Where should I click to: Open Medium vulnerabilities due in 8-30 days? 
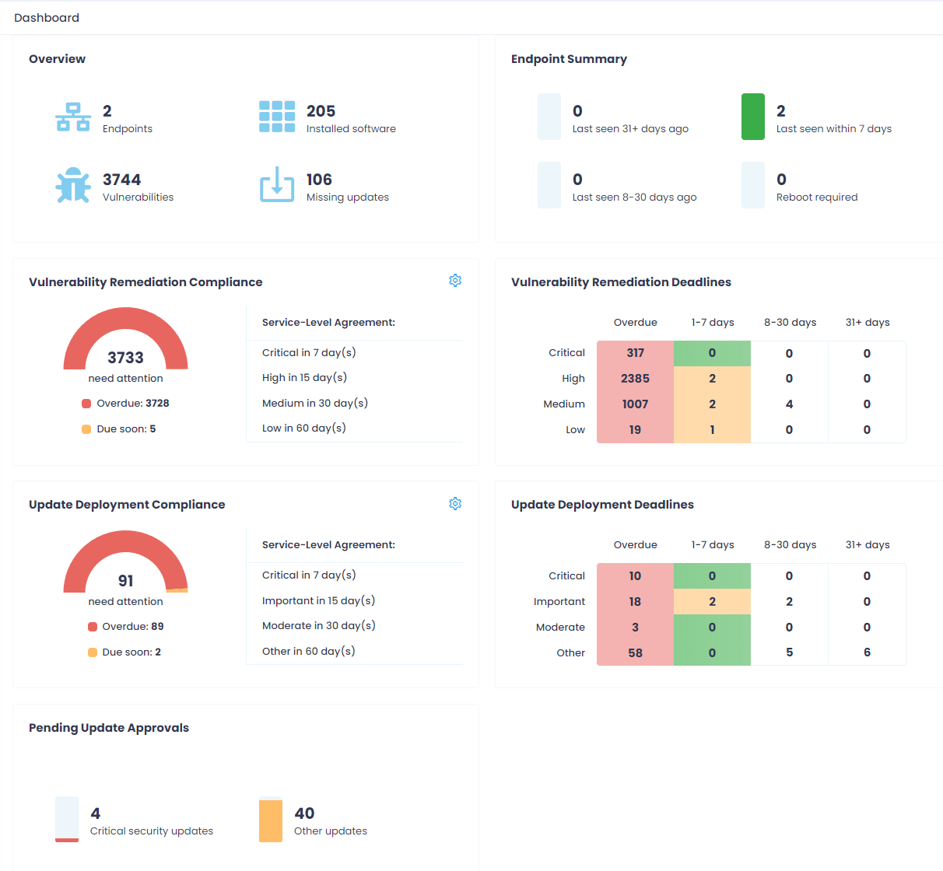(x=789, y=404)
